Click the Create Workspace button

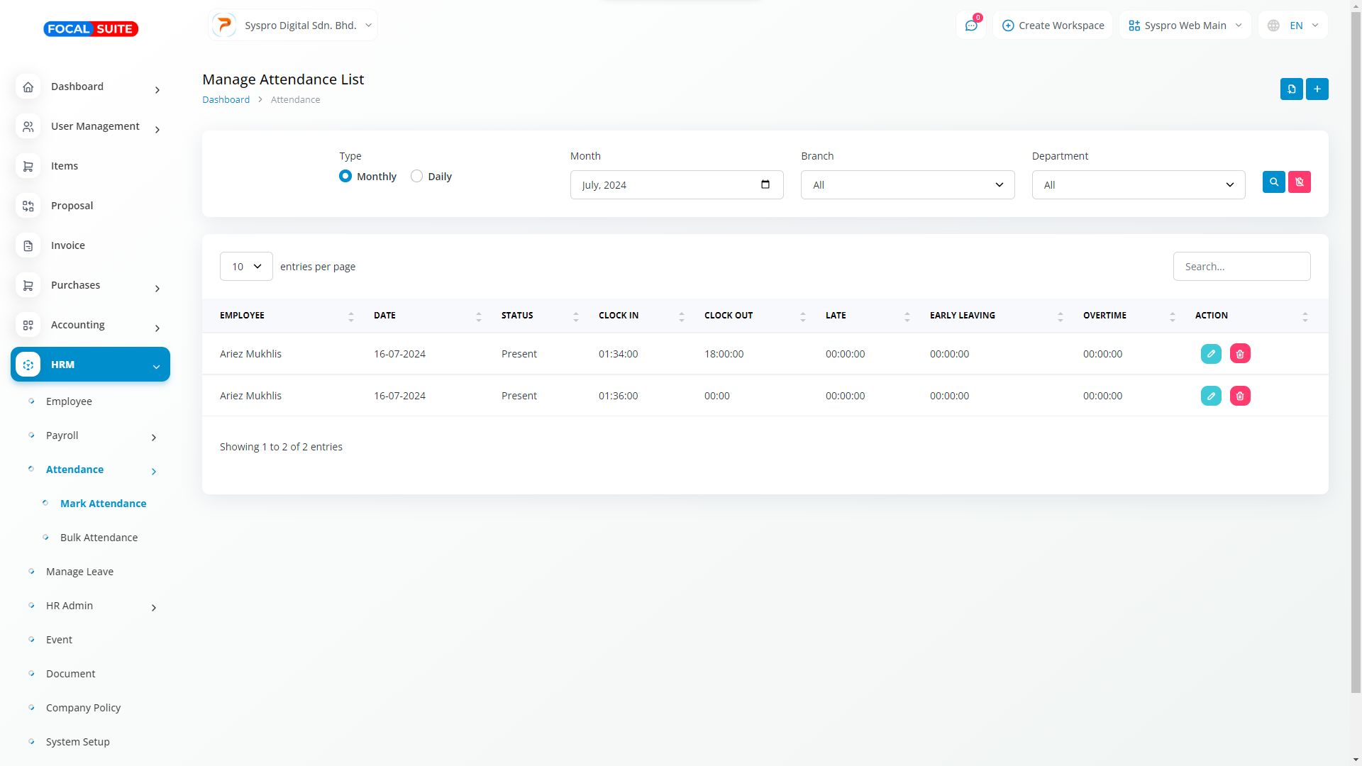1053,26
